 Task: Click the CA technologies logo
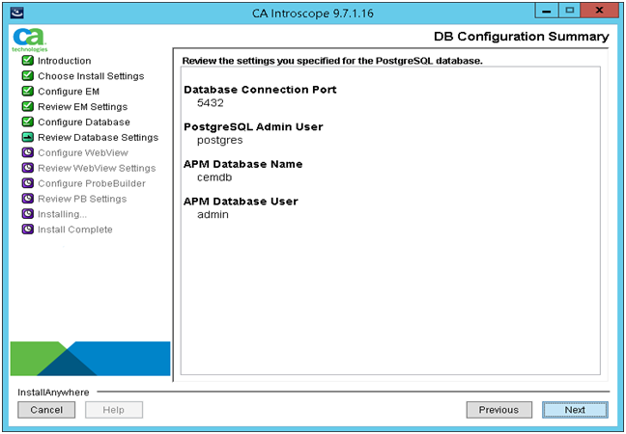[24, 41]
